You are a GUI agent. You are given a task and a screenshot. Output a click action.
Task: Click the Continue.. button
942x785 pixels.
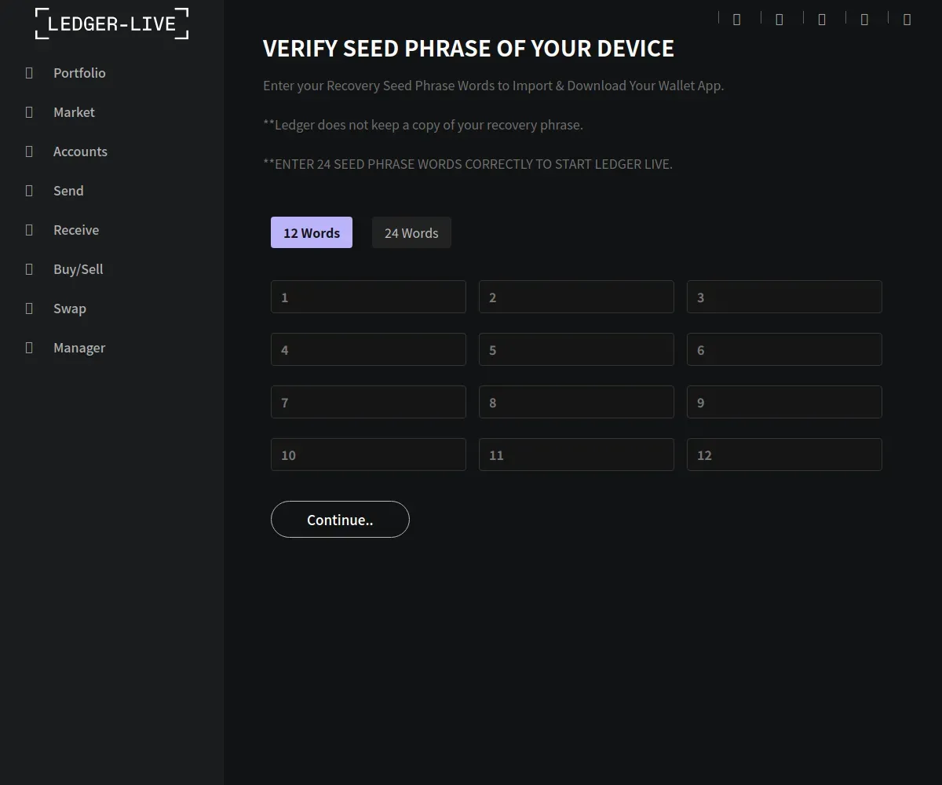tap(340, 519)
